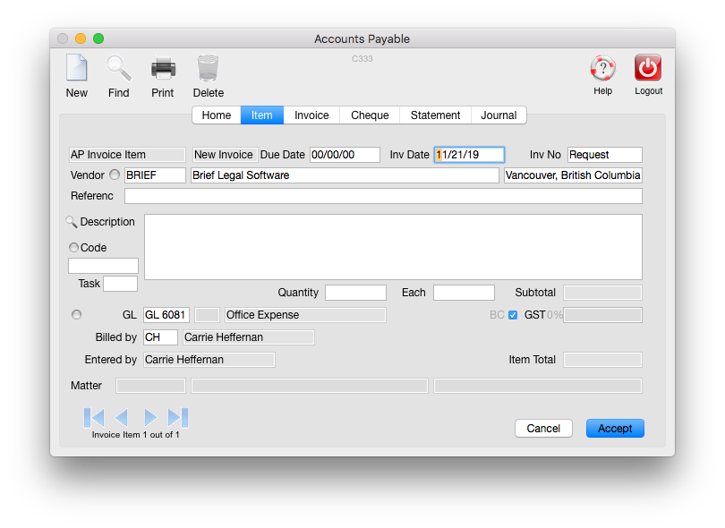Click the Quantity input field
This screenshot has width=725, height=528.
[x=355, y=293]
